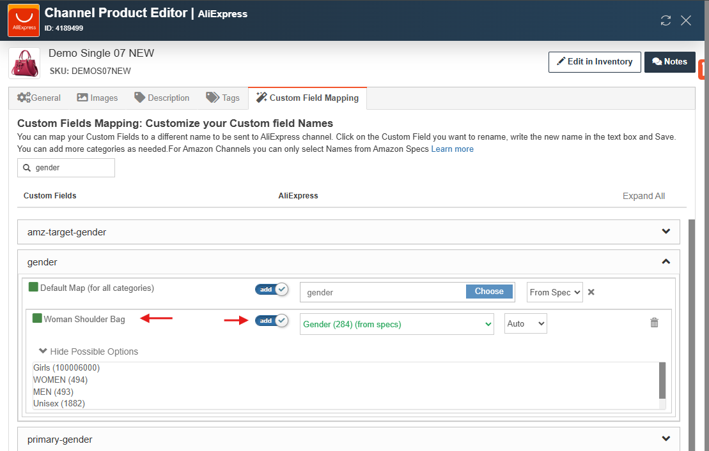Click the Default Map gender text field
The image size is (709, 451).
pos(383,292)
